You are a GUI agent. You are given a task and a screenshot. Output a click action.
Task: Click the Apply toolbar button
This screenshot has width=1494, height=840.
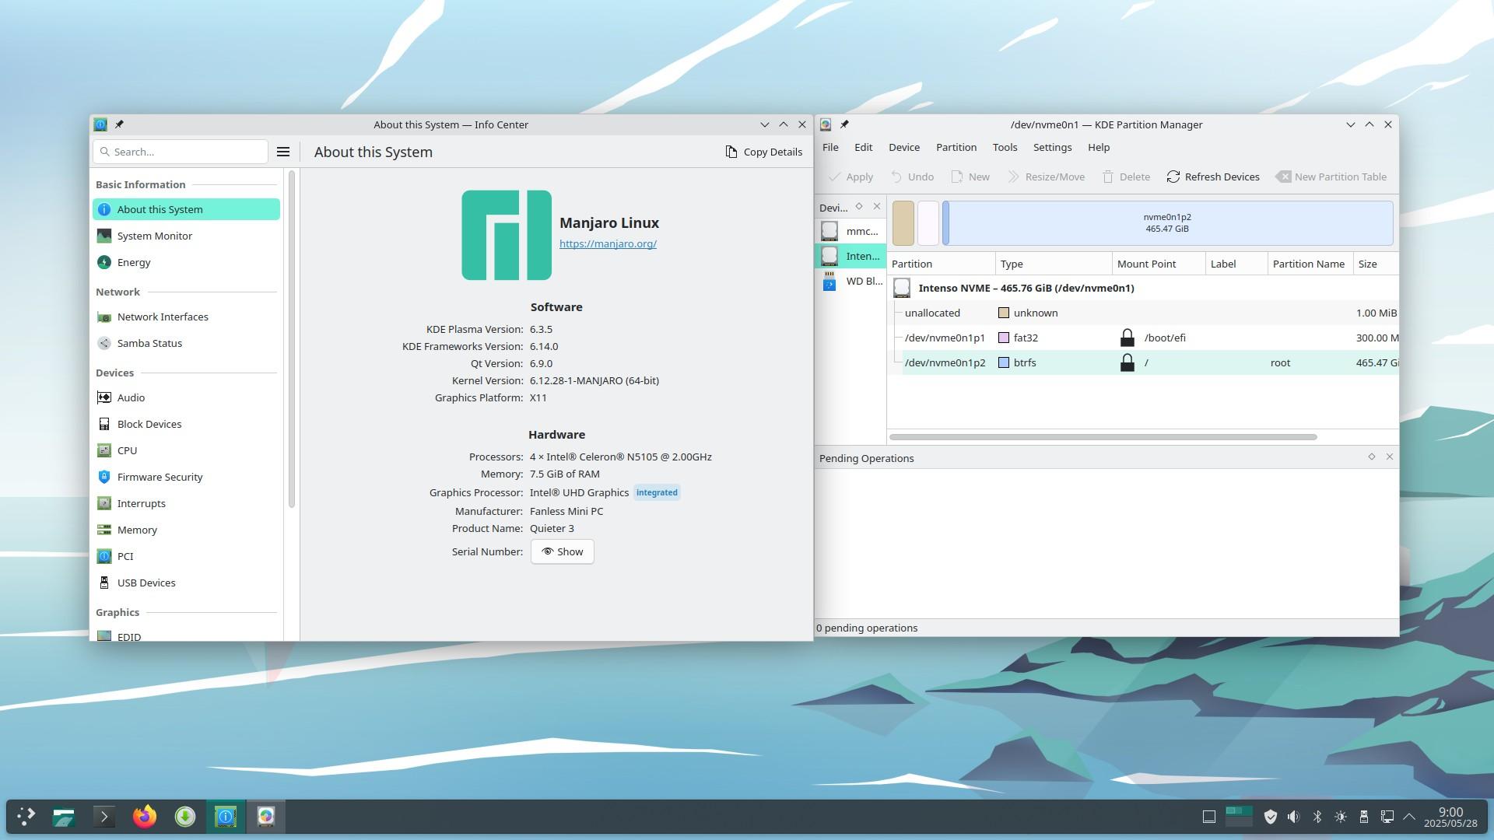pos(850,177)
